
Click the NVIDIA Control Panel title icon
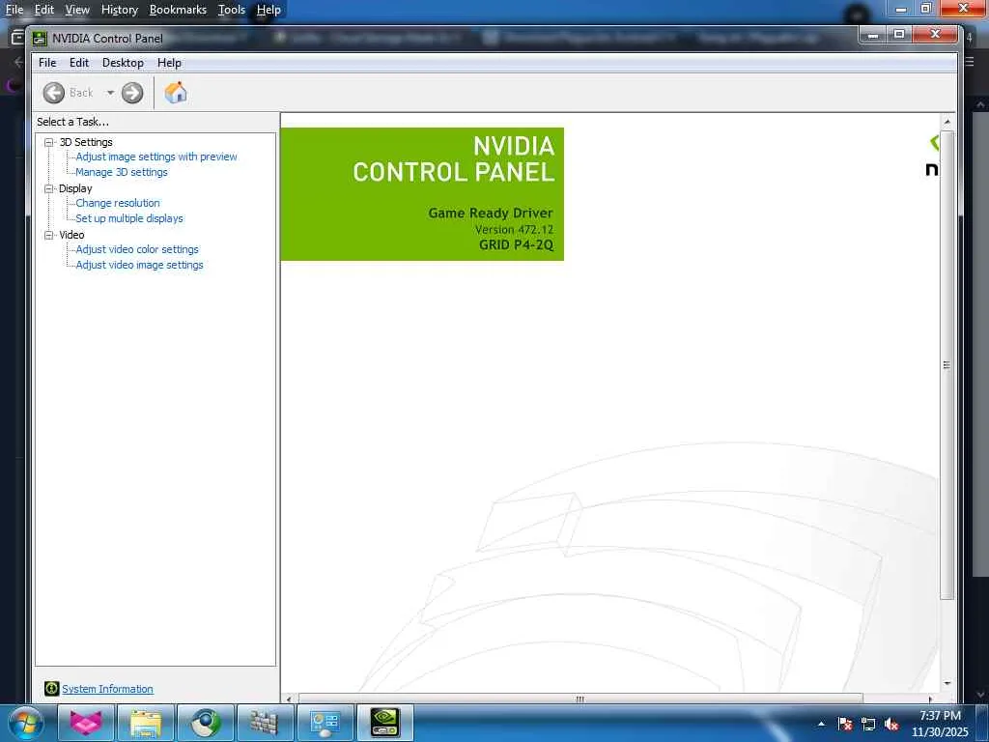click(40, 39)
